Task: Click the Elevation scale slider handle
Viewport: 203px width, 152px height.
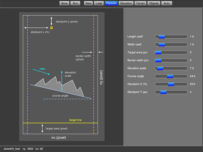Action: (x=160, y=68)
